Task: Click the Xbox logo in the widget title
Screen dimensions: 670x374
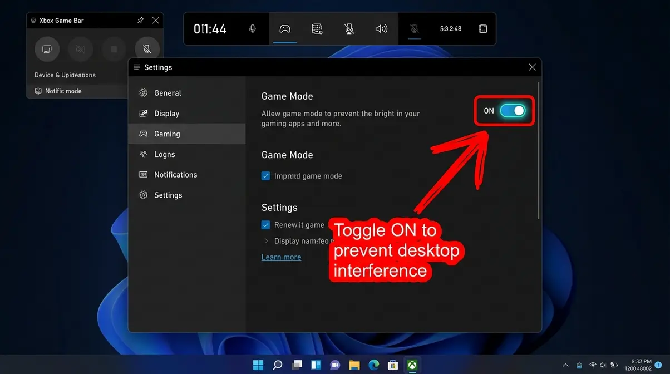Action: point(33,21)
